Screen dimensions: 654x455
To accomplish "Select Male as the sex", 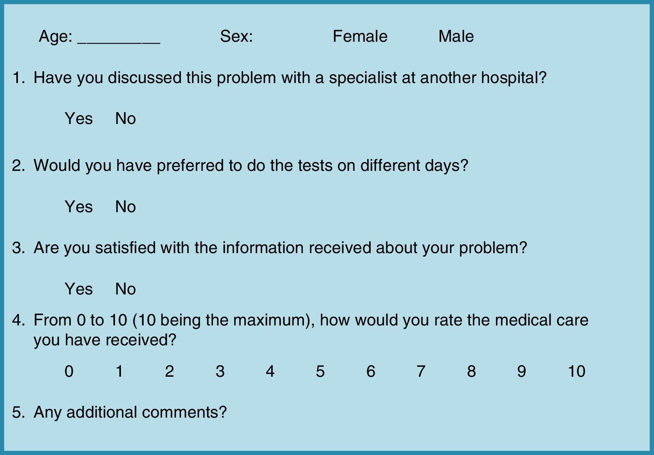I will pyautogui.click(x=456, y=37).
